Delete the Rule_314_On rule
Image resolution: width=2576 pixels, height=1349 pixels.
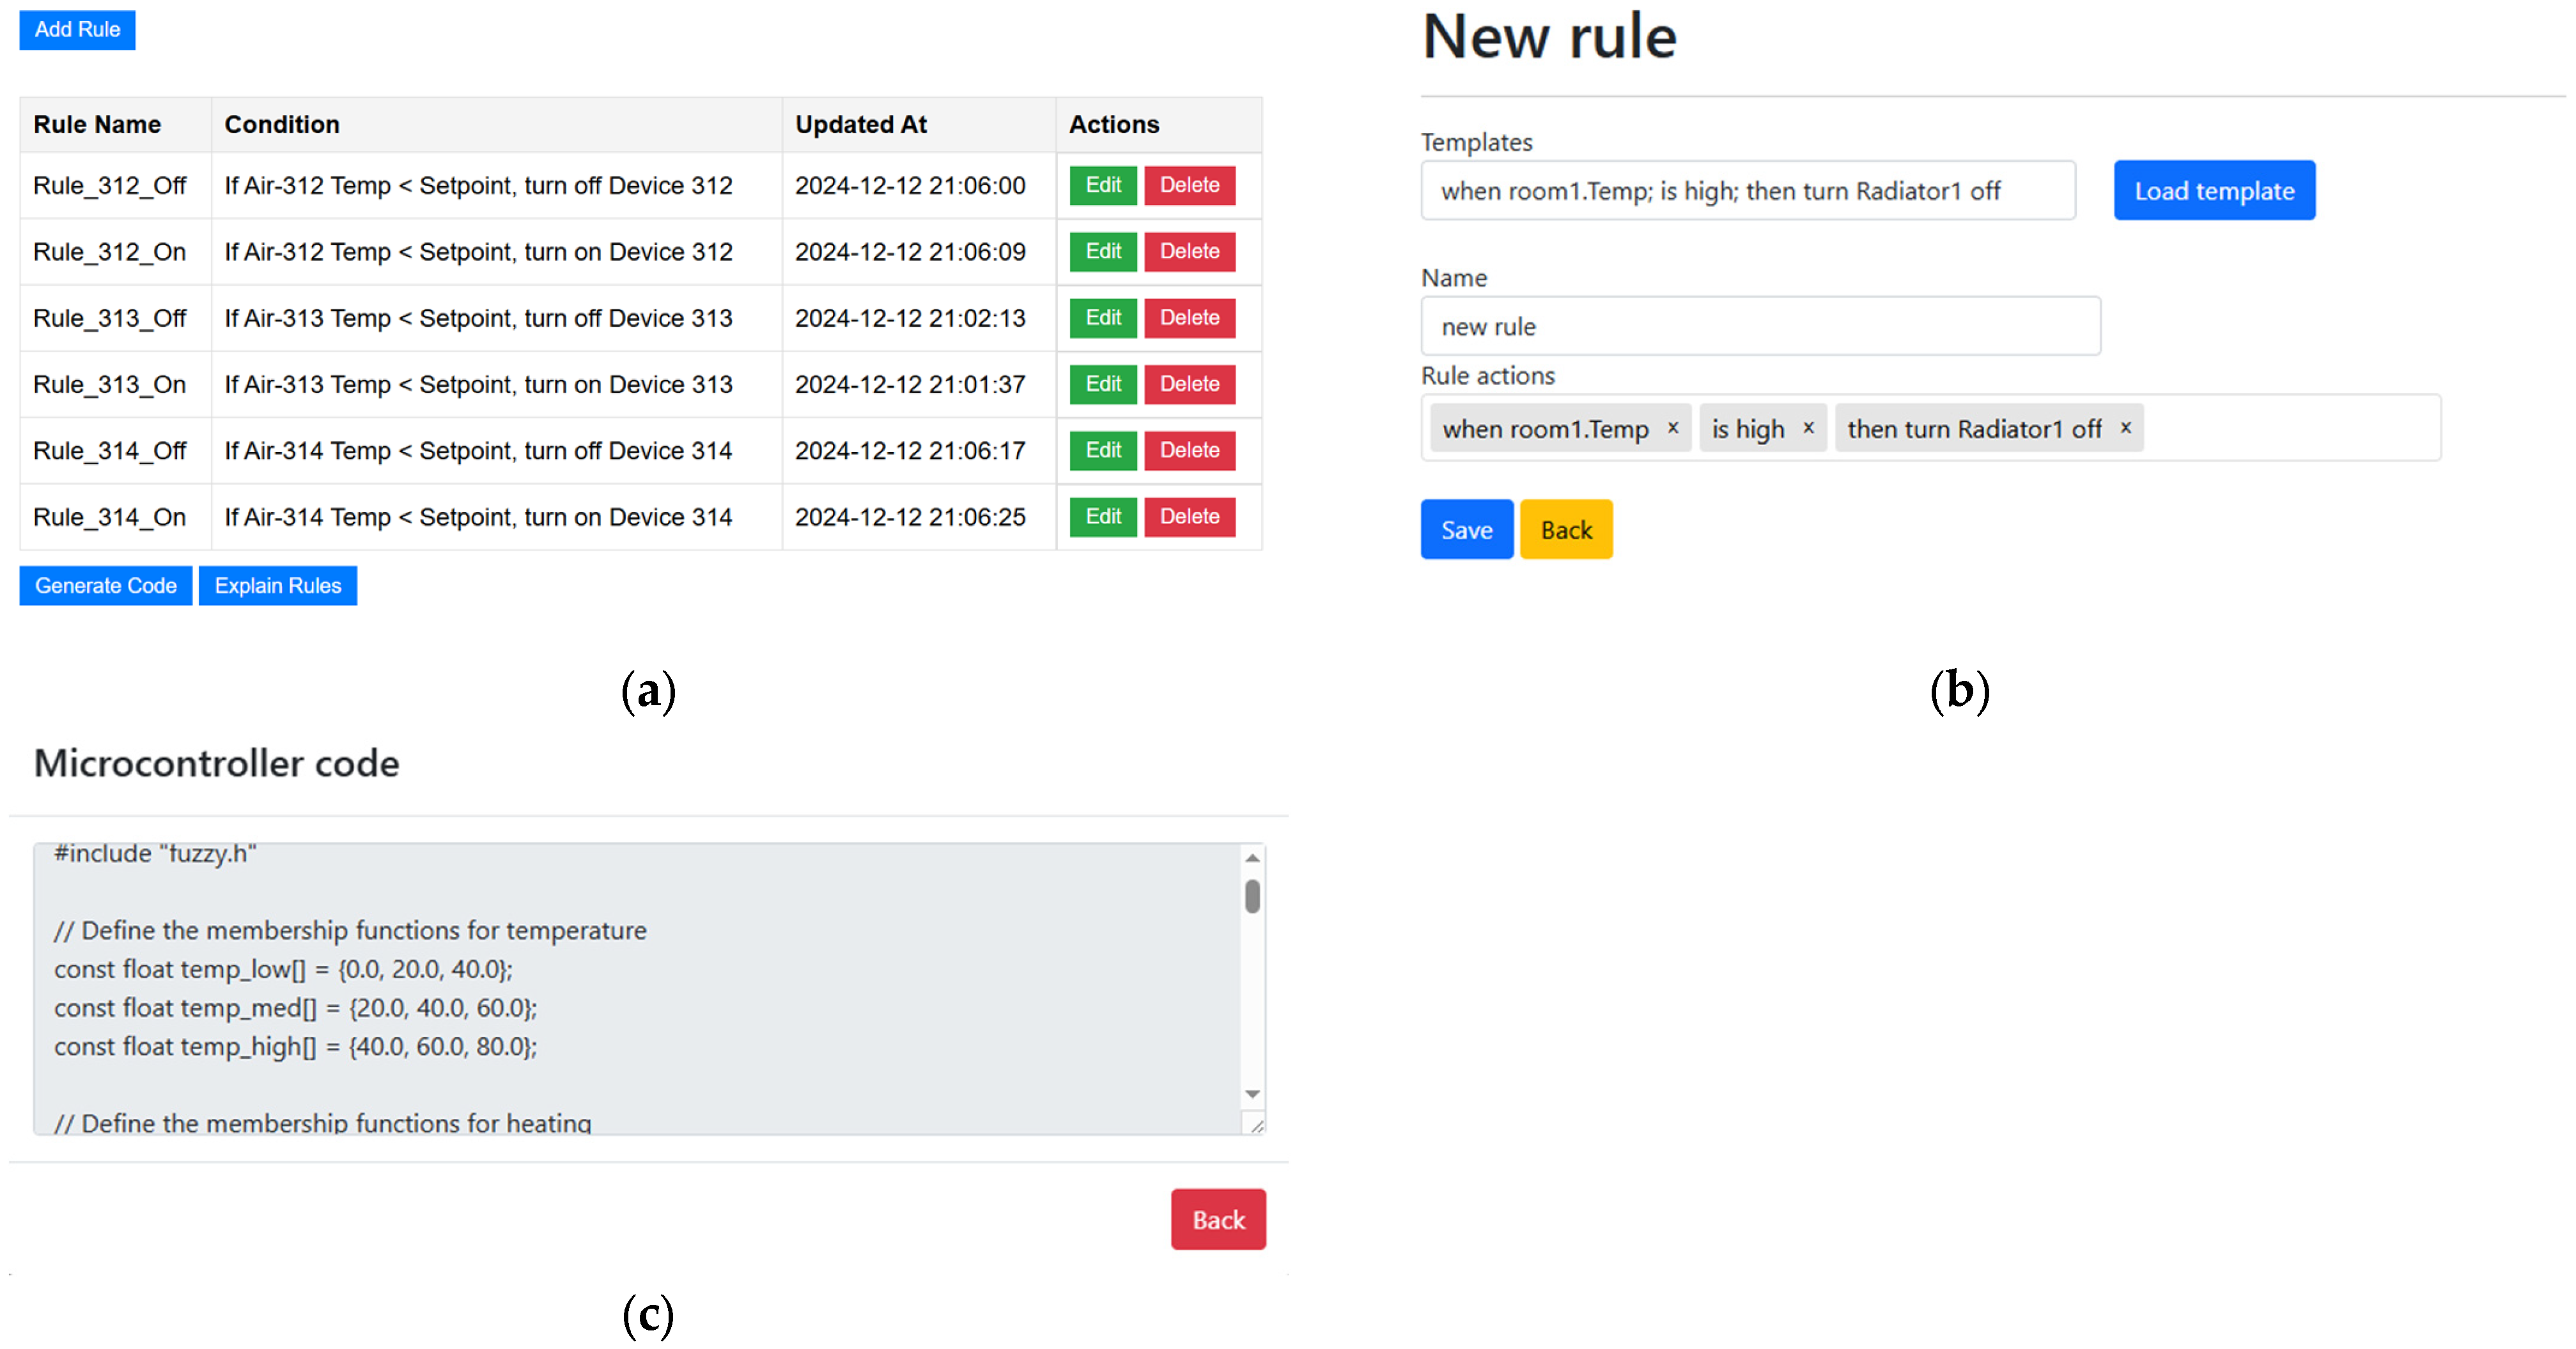click(x=1189, y=517)
